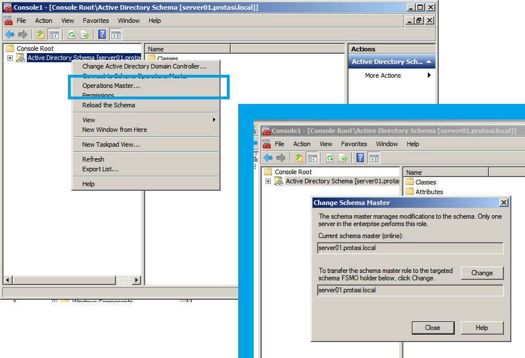Click Back arrow in first console toolbar
This screenshot has width=525, height=358.
[10, 34]
